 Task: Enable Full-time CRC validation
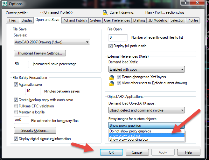16,106
